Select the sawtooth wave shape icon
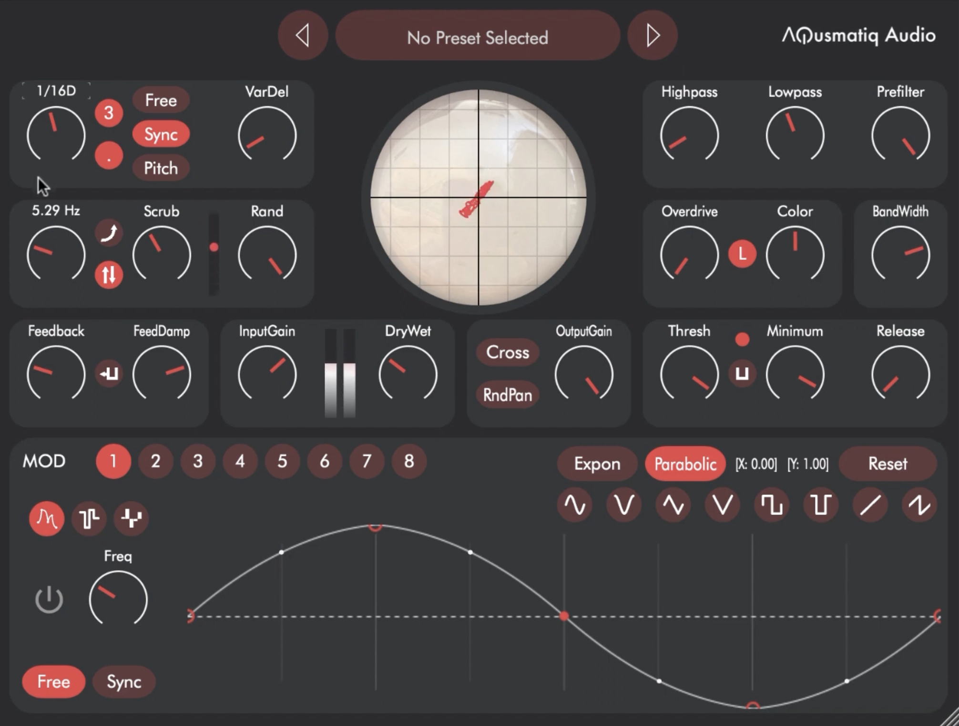Screen dimensions: 959x726 pyautogui.click(x=919, y=504)
